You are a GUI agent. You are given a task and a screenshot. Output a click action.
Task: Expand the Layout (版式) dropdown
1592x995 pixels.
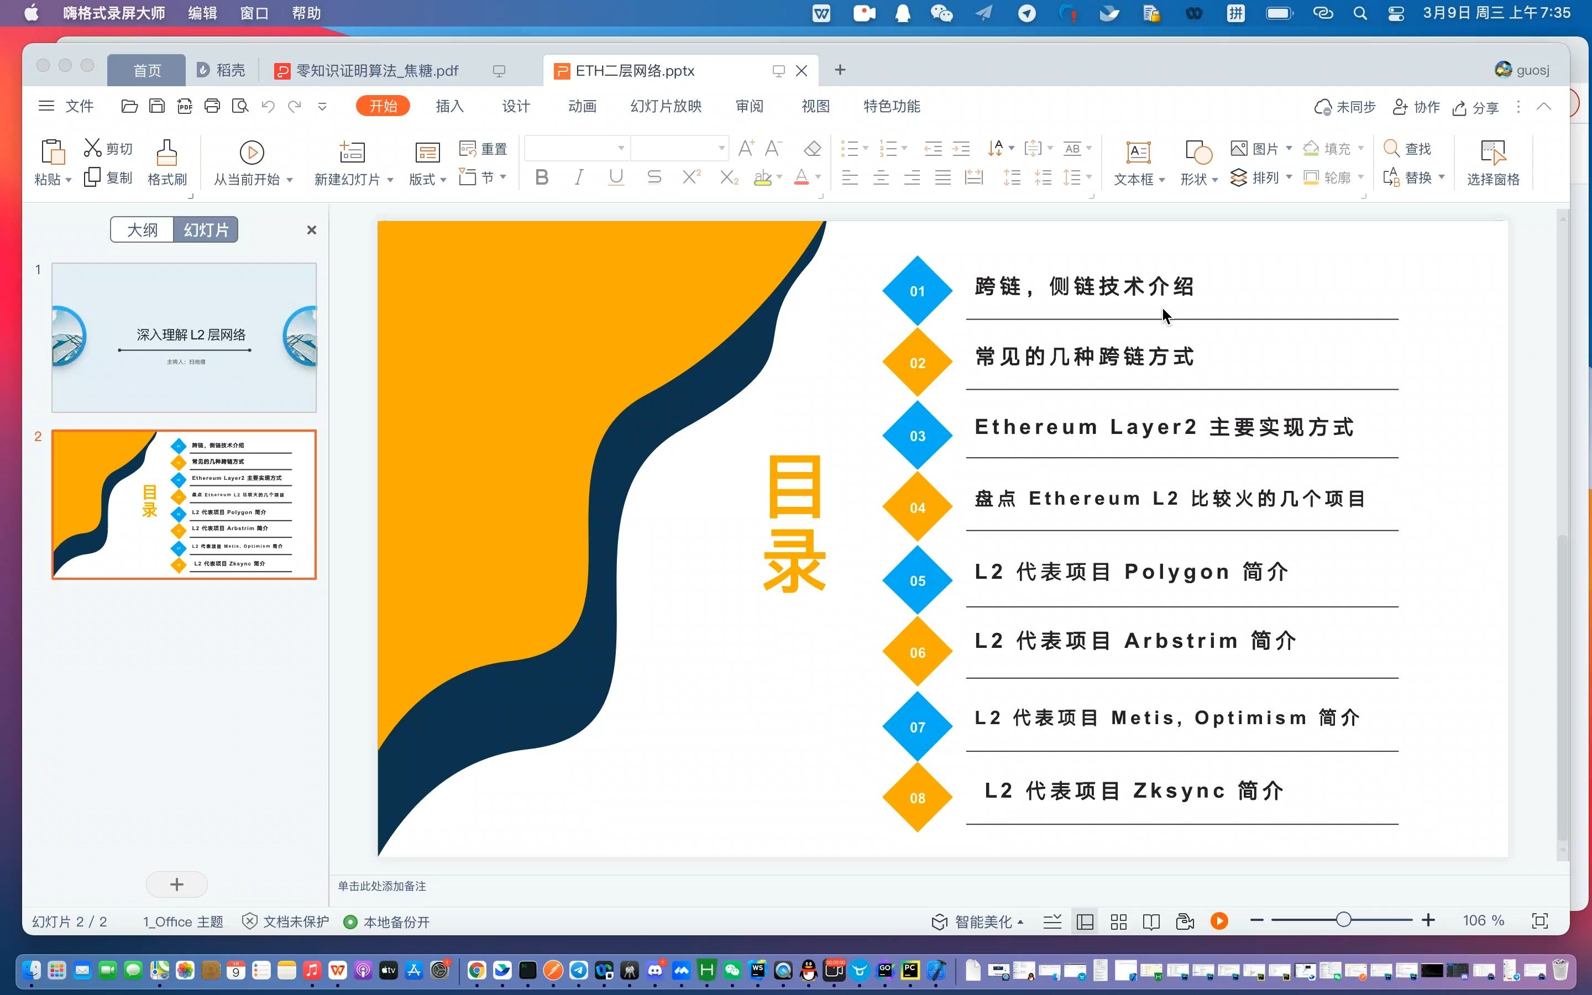tap(443, 180)
